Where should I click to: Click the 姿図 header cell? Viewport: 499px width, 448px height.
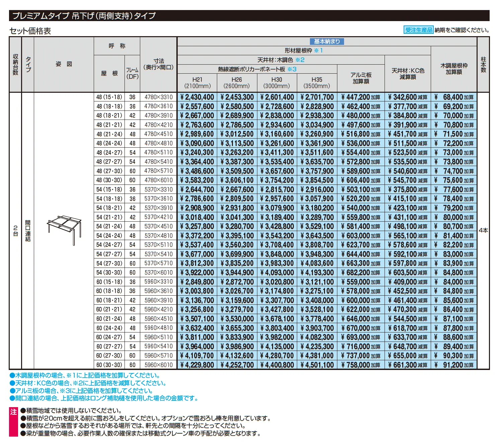(x=64, y=64)
